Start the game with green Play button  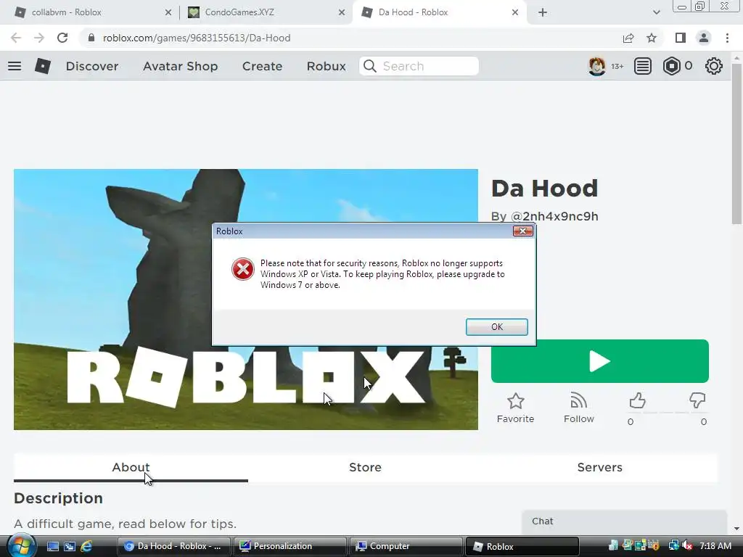[x=600, y=361]
